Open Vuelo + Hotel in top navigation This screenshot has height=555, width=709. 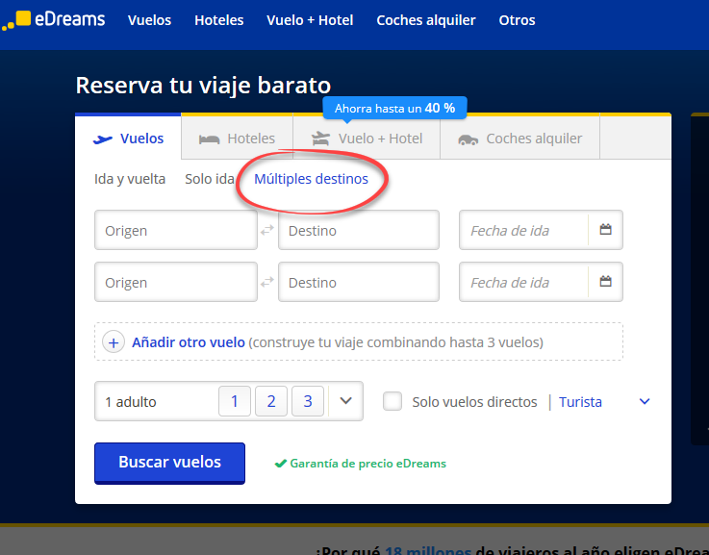click(x=310, y=20)
